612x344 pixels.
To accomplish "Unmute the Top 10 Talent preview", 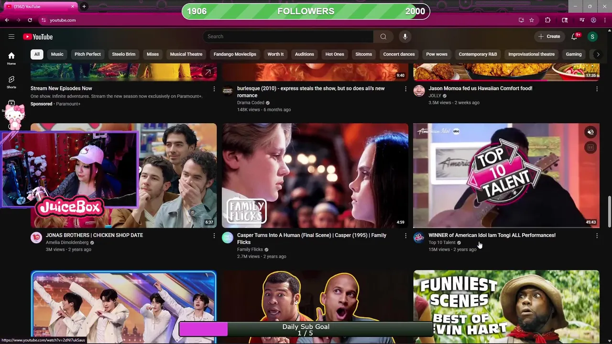I will point(590,132).
